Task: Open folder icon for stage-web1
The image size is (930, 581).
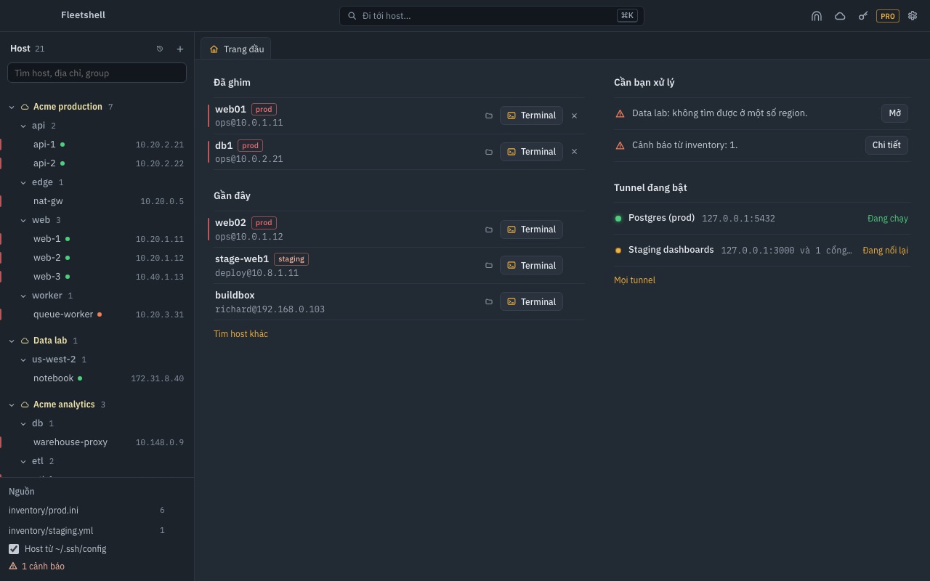Action: click(489, 266)
